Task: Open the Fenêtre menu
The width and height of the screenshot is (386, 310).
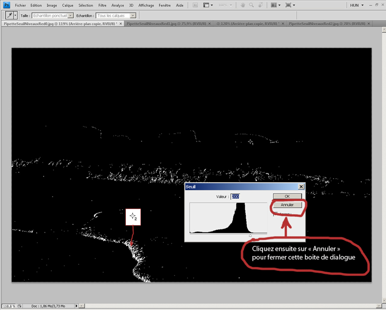Action: coord(165,5)
